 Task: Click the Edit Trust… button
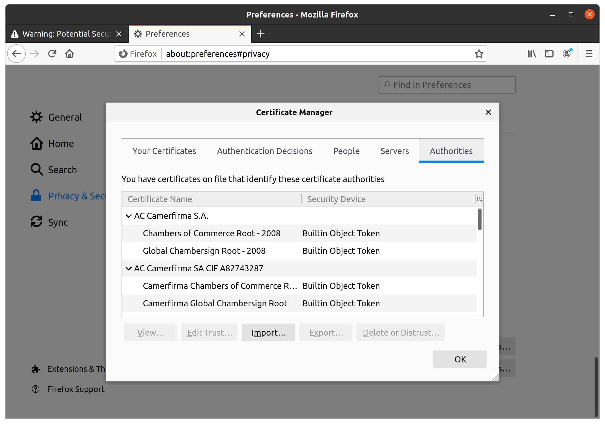pos(209,332)
